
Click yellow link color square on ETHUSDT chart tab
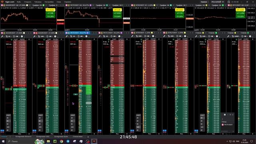(x=154, y=5)
